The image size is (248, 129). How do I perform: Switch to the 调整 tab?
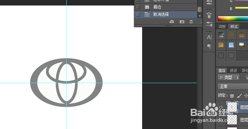[x=222, y=27]
